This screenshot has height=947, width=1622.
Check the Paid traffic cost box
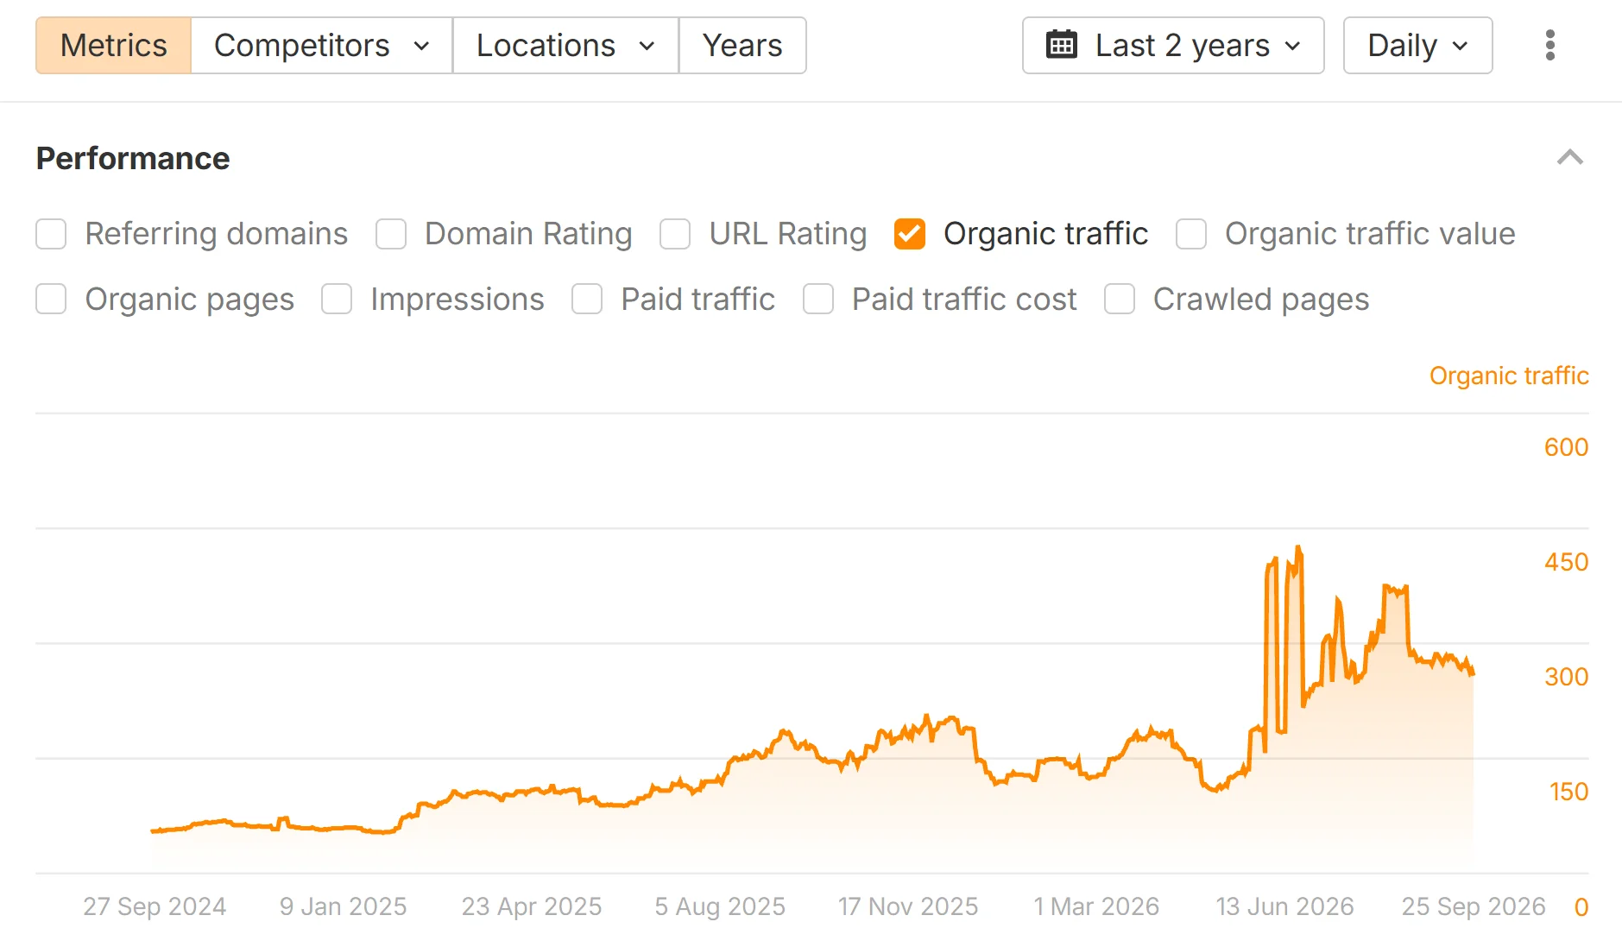(818, 300)
